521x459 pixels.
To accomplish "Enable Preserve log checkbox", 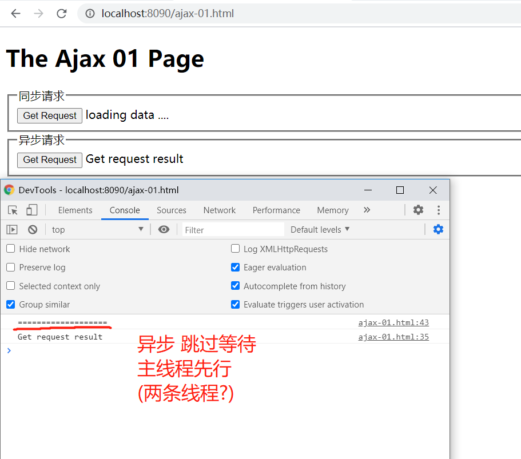I will coord(11,267).
